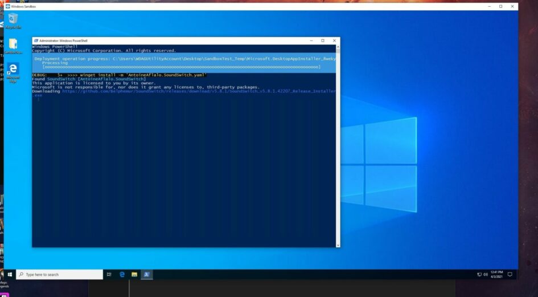Minimize the Windows Sandbox window
Screen dimensions: 538x297
click(x=489, y=6)
